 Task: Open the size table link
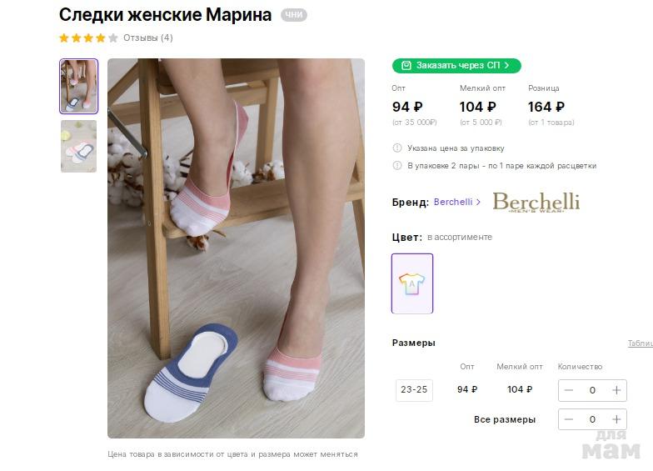(x=640, y=343)
